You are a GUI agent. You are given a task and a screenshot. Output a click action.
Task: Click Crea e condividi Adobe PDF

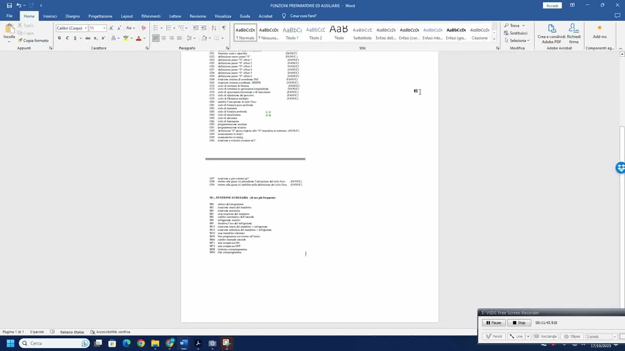click(x=551, y=34)
